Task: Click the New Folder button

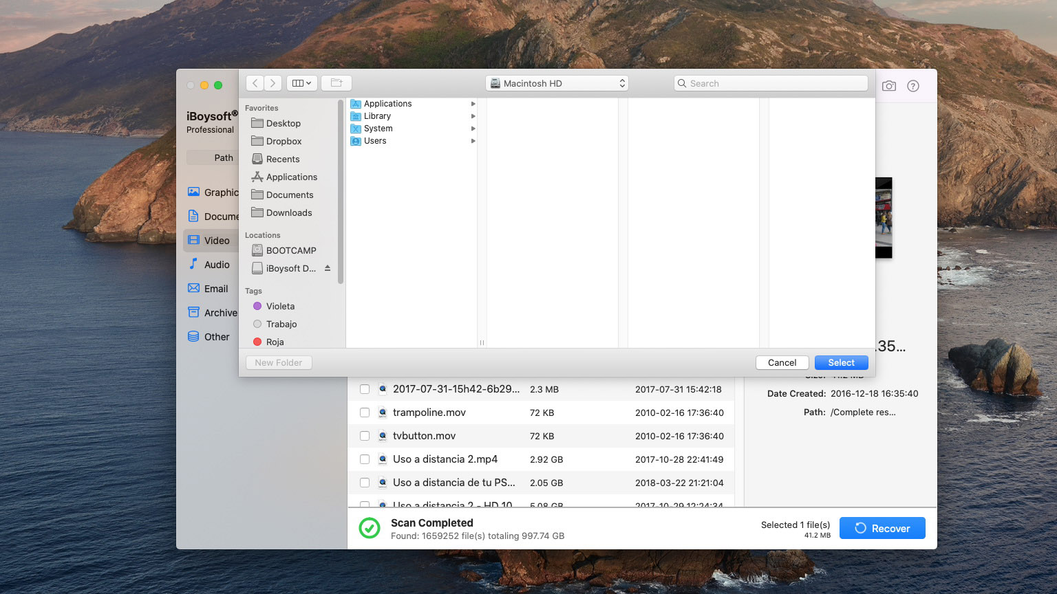Action: [x=279, y=362]
